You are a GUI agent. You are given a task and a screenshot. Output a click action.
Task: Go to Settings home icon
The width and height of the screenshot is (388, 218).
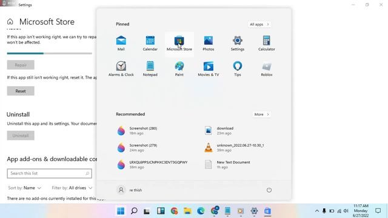10,22
